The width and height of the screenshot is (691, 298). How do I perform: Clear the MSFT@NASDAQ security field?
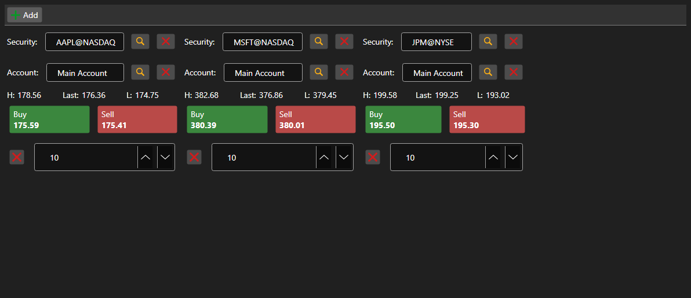click(x=344, y=41)
